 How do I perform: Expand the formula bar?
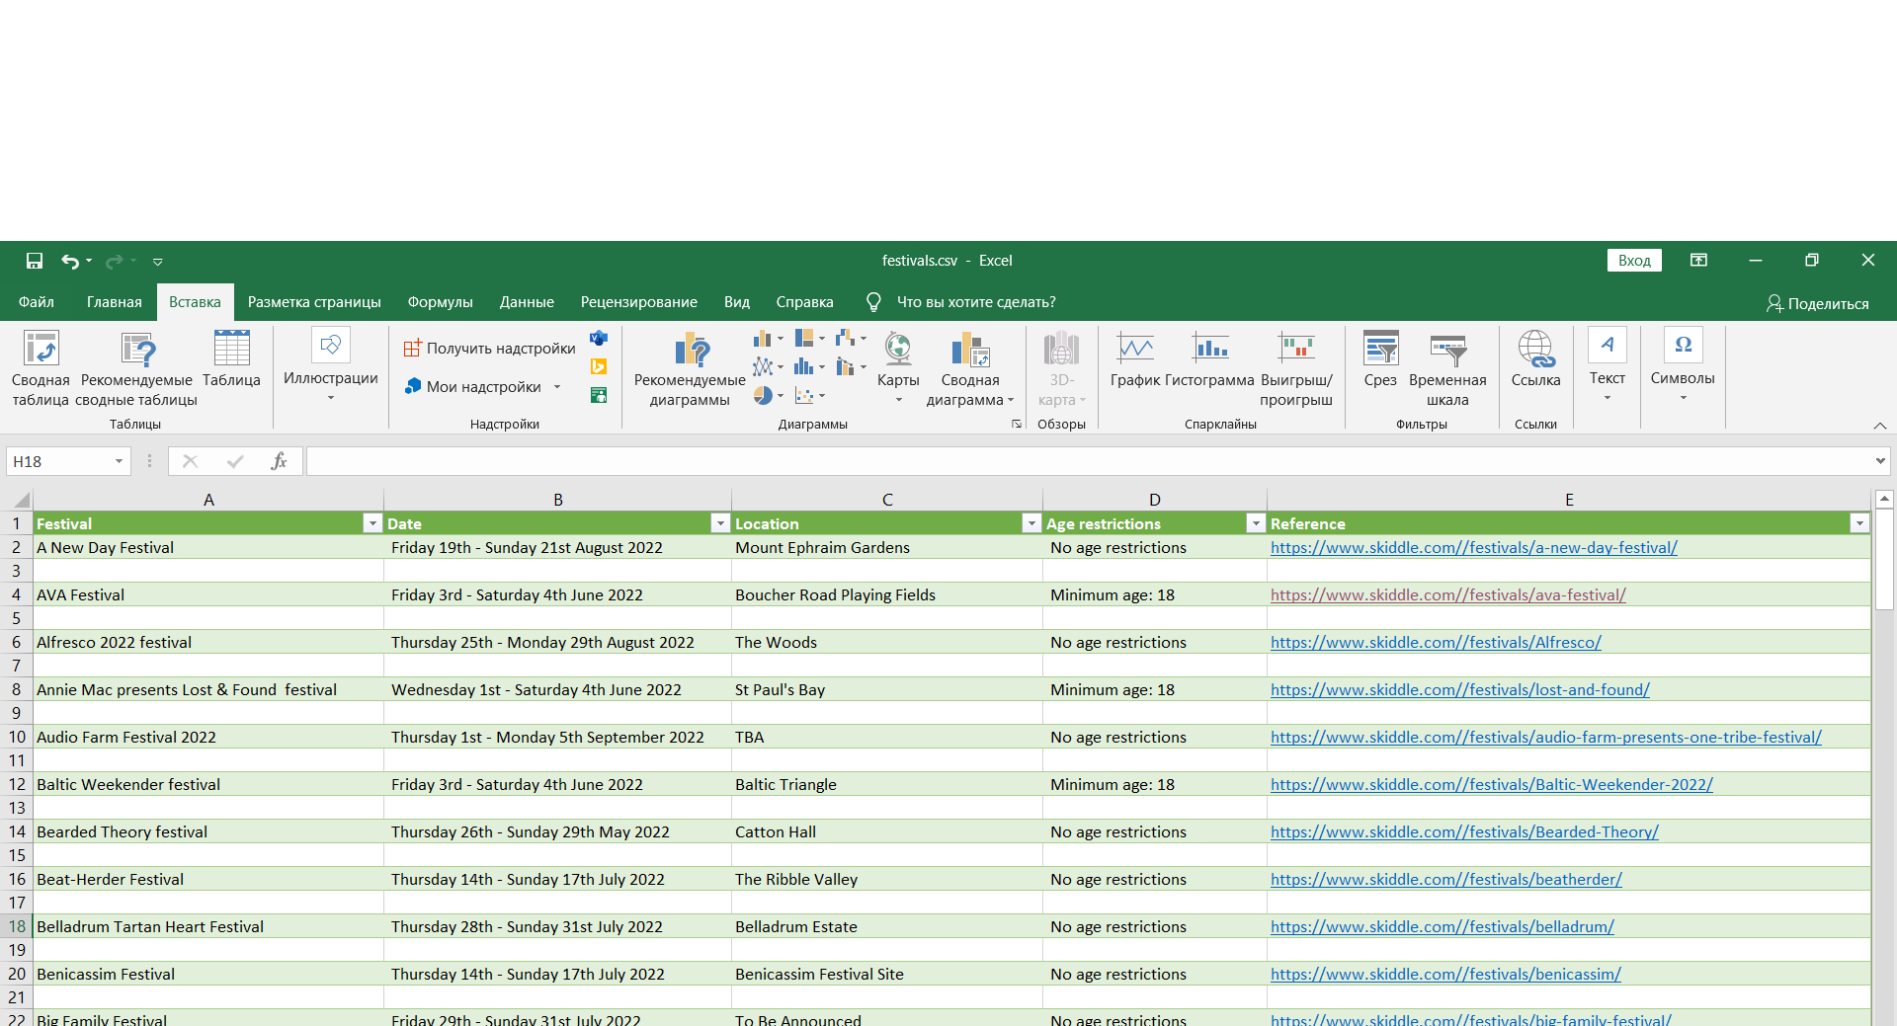click(1880, 461)
